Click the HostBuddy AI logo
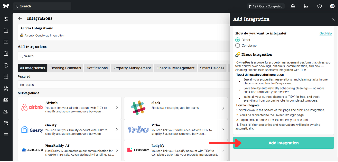 (x=32, y=150)
